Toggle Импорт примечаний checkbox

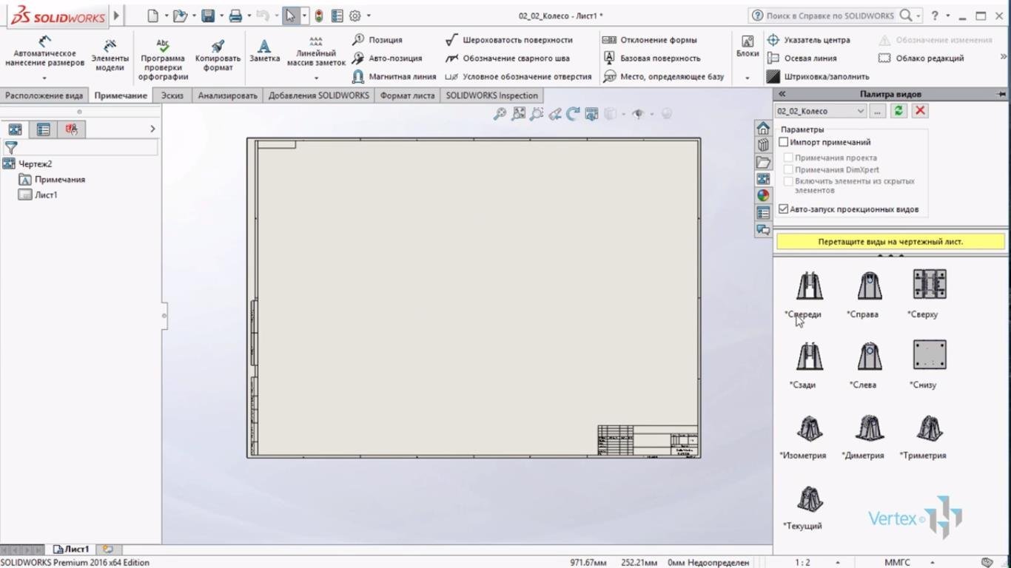[784, 142]
